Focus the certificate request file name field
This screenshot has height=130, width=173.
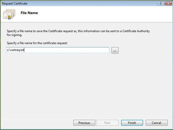click(58, 50)
